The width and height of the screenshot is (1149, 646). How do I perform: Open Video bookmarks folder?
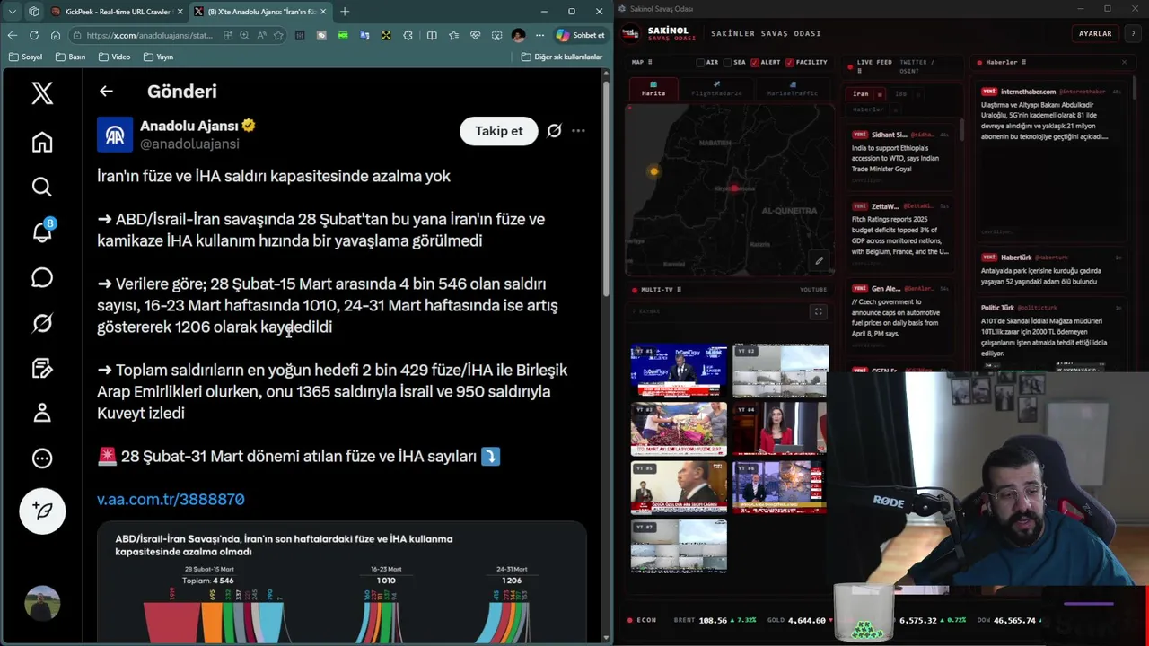click(x=114, y=57)
